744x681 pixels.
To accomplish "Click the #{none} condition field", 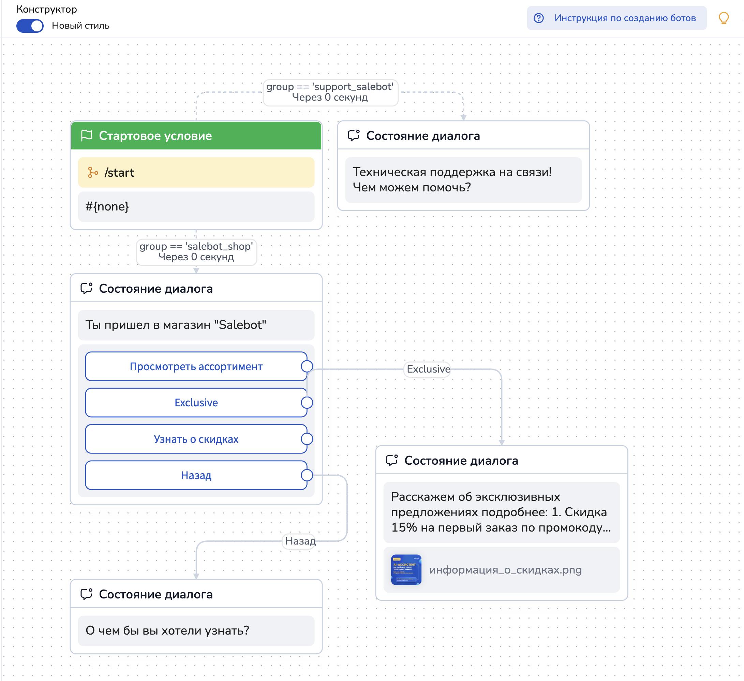I will (x=196, y=206).
